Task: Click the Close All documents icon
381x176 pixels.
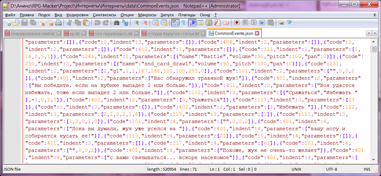Action: click(50, 23)
